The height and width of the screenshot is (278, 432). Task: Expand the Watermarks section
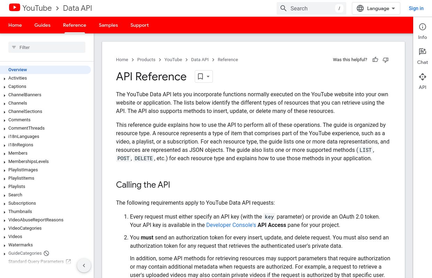coord(5,245)
